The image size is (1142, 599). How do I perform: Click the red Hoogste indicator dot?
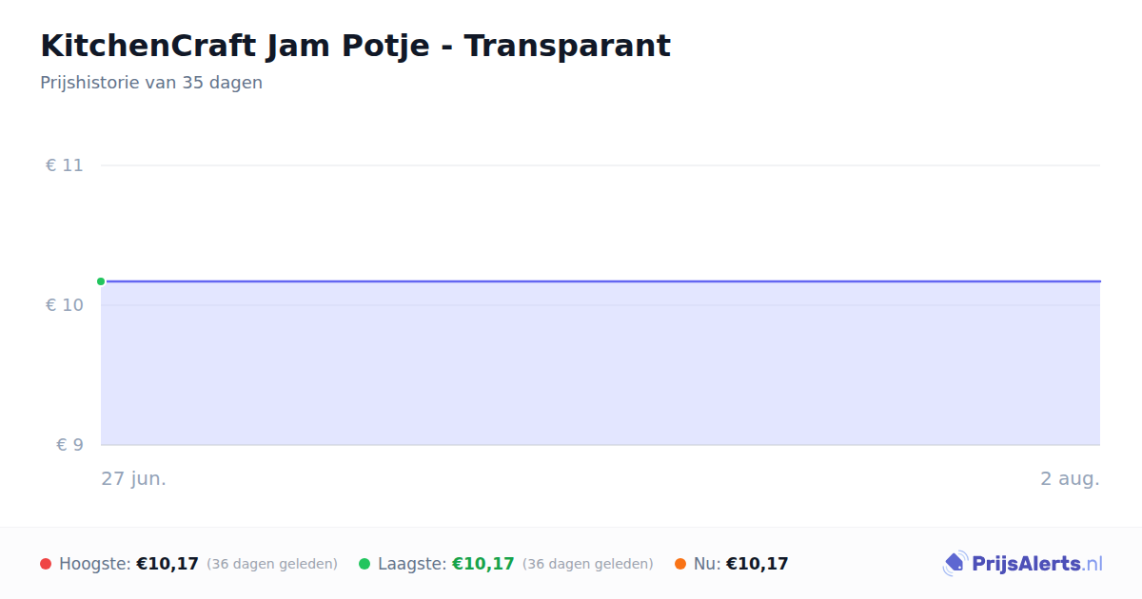pyautogui.click(x=46, y=564)
